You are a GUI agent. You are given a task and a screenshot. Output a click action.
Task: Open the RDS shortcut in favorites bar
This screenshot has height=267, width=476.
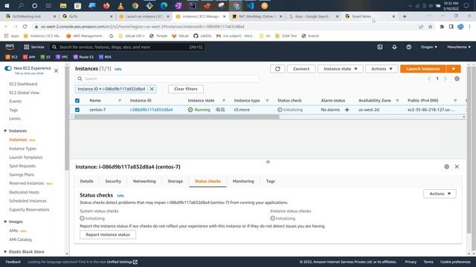[105, 57]
